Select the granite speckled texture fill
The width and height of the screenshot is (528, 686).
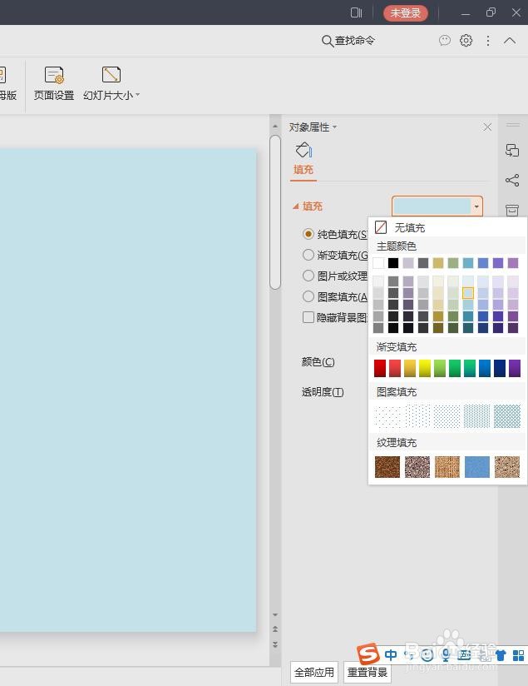[x=417, y=466]
